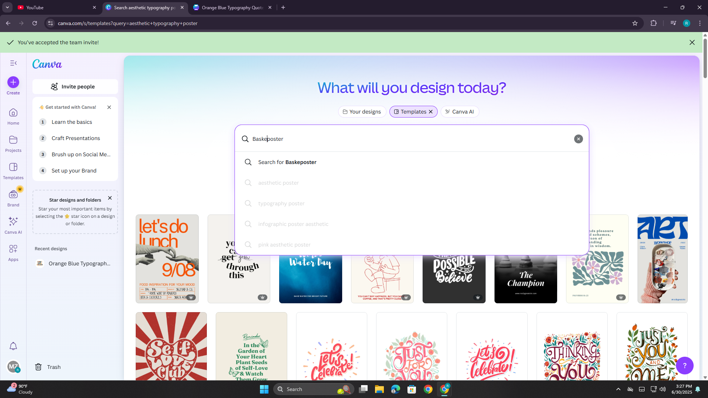
Task: Open Apps grid icon in sidebar
Action: click(x=13, y=253)
